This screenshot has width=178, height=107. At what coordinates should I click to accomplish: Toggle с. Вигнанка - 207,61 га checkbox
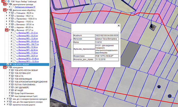click(x=9, y=24)
